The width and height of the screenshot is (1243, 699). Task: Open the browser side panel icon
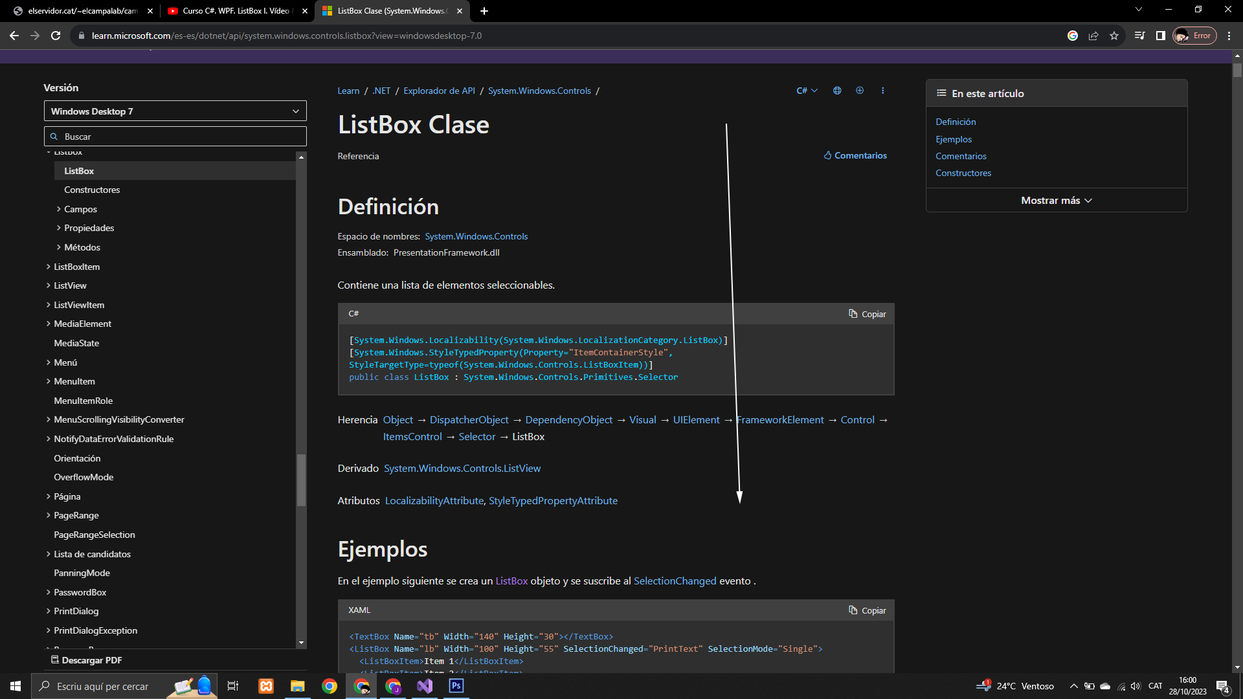coord(1161,36)
